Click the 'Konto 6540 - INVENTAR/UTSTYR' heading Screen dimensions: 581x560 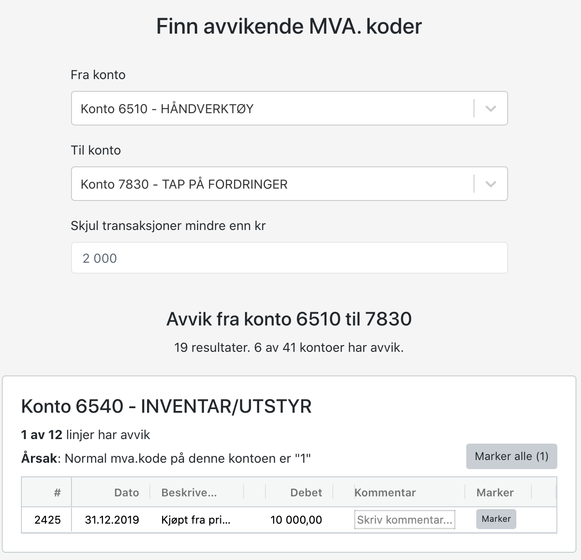pos(166,406)
